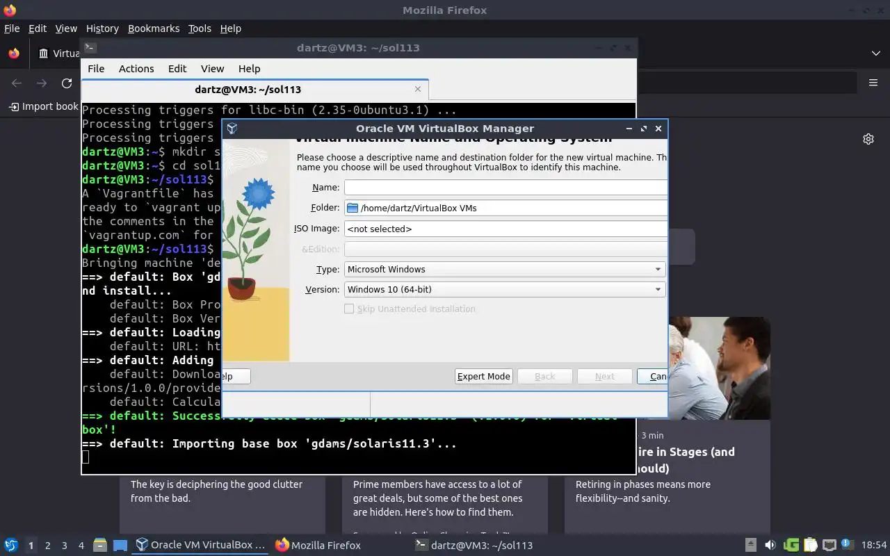Open the Folder path combo box
890x556 pixels.
(x=505, y=208)
